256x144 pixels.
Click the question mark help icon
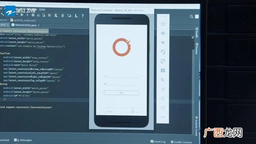(x=83, y=16)
